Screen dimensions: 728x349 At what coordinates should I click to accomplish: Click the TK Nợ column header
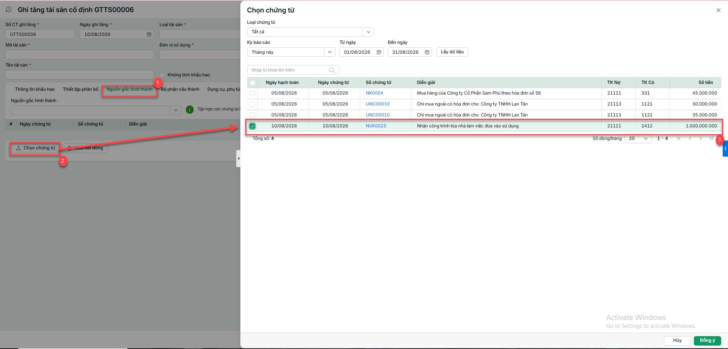click(614, 82)
